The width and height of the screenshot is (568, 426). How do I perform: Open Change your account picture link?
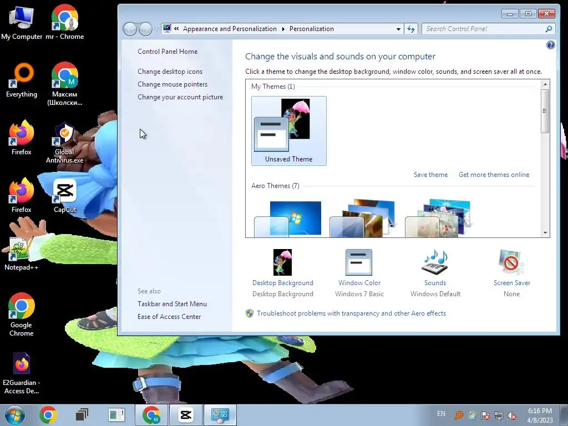click(180, 97)
